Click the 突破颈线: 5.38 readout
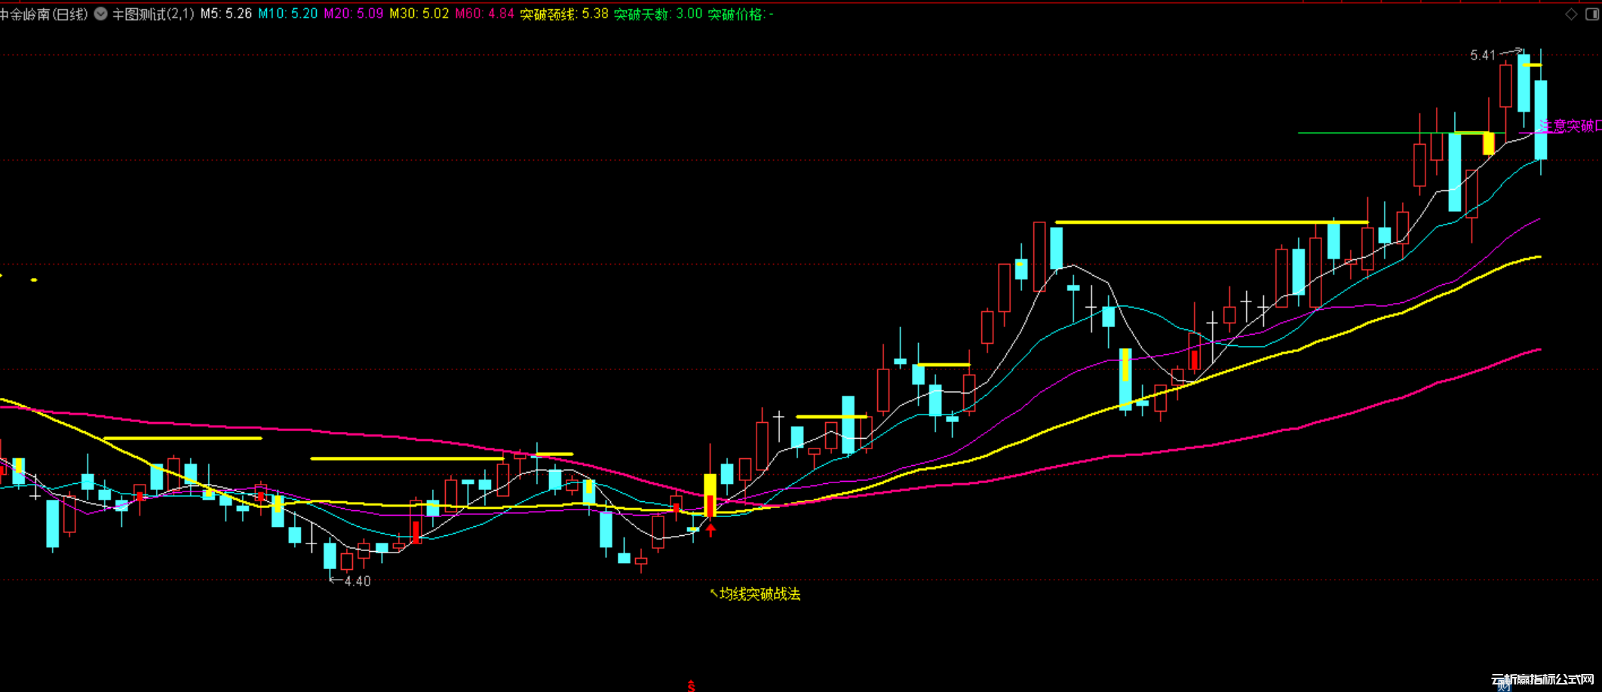This screenshot has width=1602, height=692. click(x=564, y=14)
